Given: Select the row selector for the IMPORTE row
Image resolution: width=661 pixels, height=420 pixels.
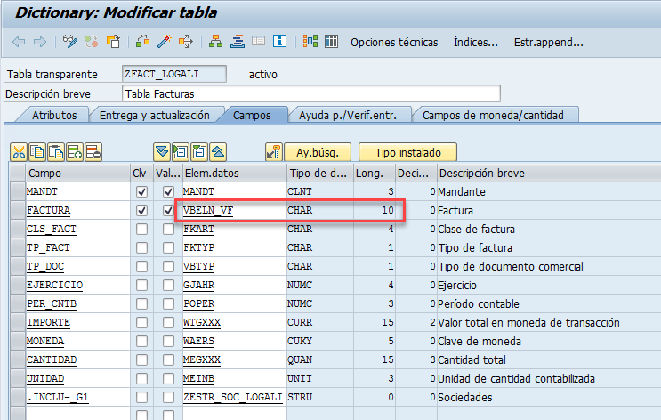Looking at the screenshot, I should [17, 323].
